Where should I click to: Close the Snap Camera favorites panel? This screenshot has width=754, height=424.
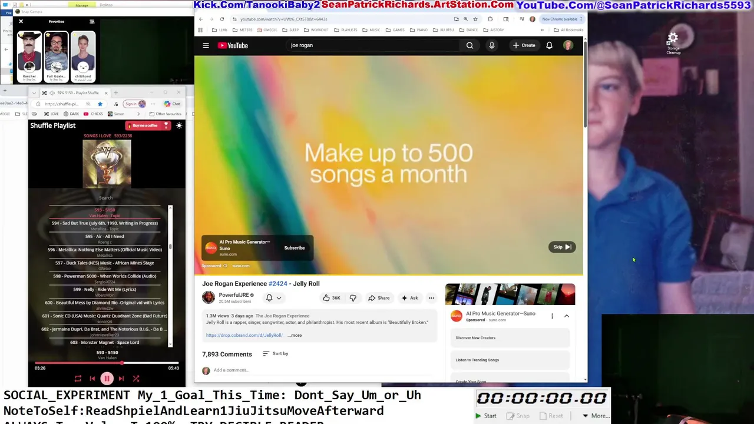click(x=21, y=21)
